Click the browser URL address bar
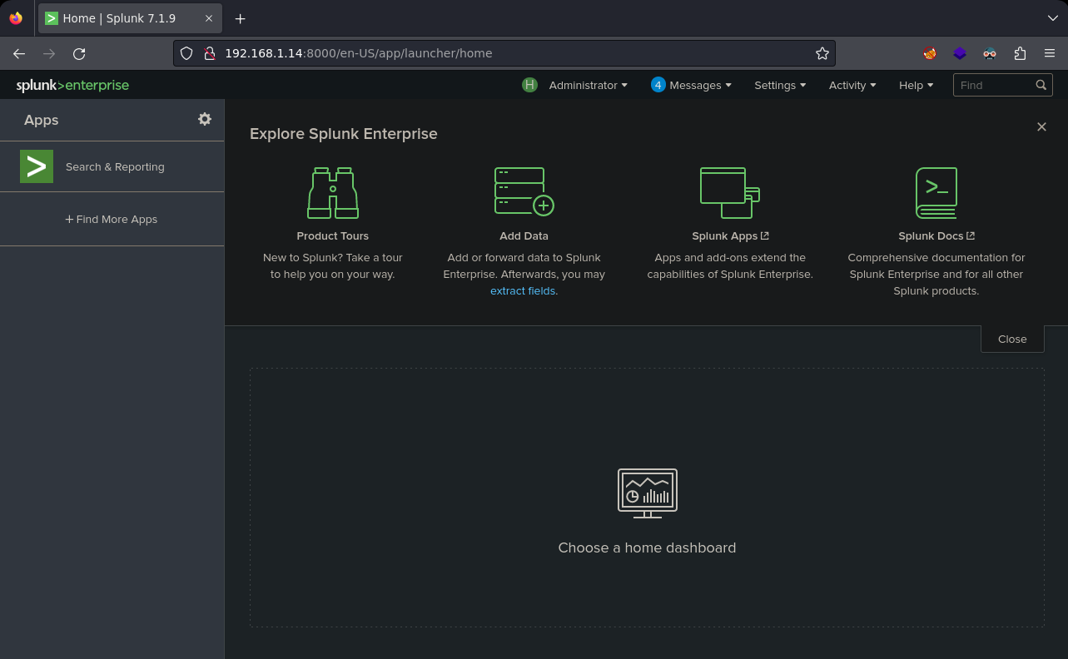This screenshot has width=1068, height=659. coord(504,53)
